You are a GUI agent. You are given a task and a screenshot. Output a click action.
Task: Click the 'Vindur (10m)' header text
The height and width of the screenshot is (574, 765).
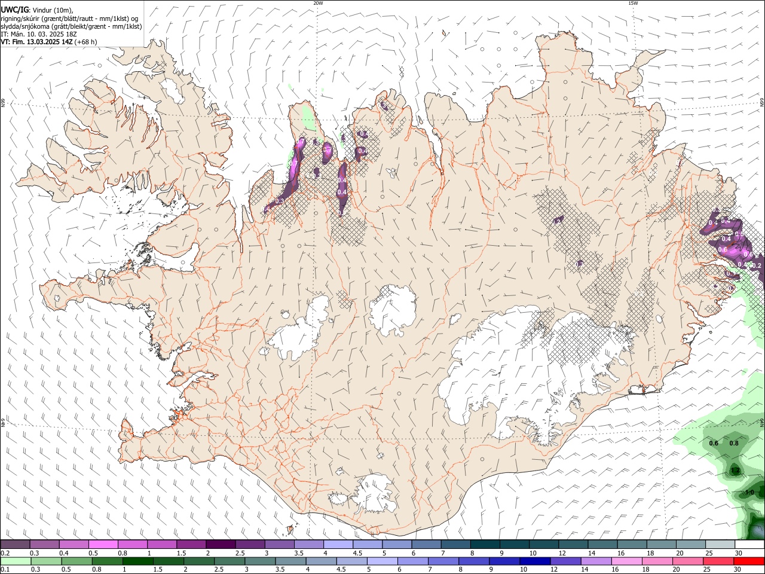(x=53, y=10)
